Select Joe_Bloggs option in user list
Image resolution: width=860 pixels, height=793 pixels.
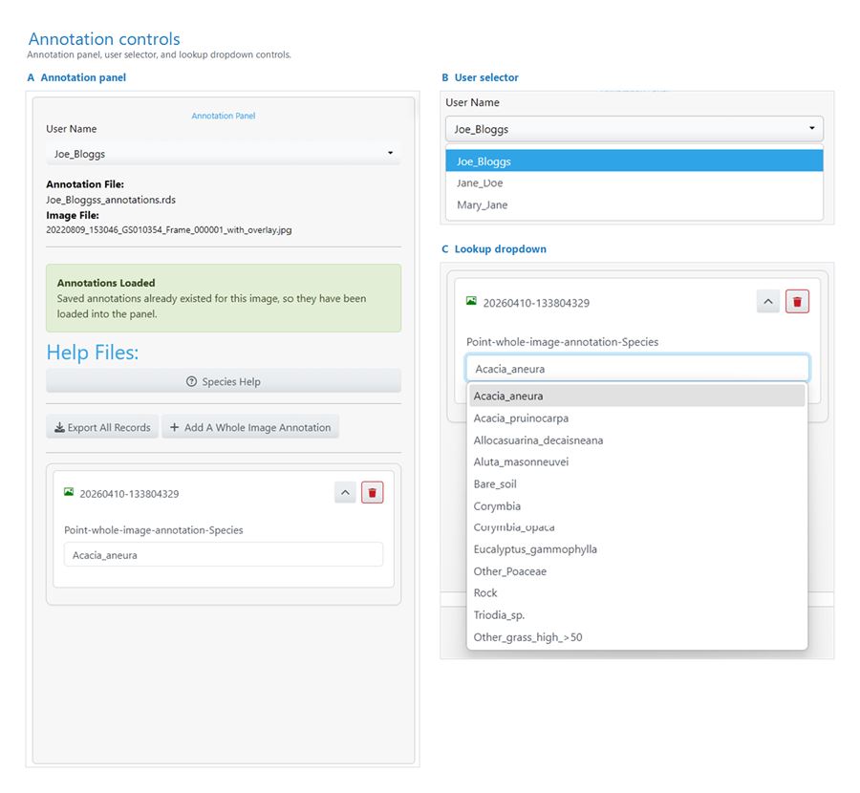(x=634, y=161)
